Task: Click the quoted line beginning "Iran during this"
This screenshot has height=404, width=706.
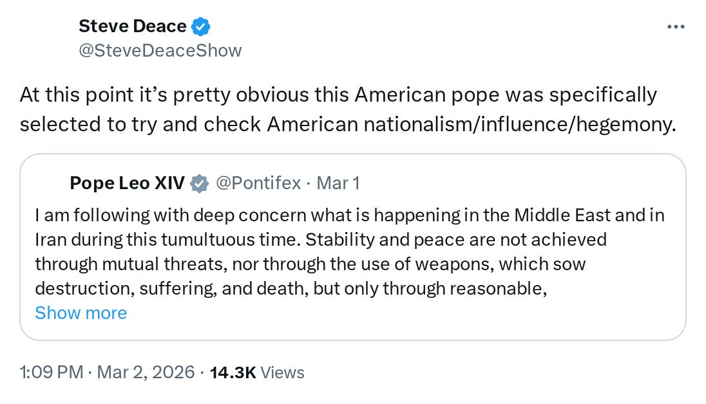Action: point(320,239)
